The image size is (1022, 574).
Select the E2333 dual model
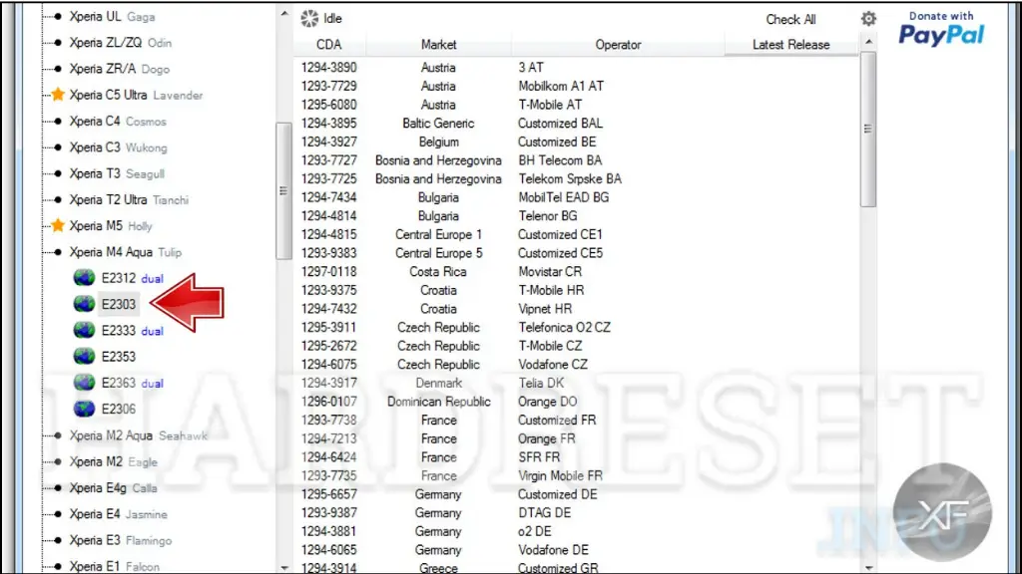(x=133, y=330)
